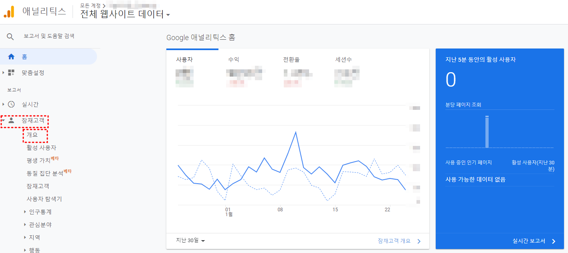Open the 지역 submenu label
This screenshot has width=568, height=253.
click(x=34, y=237)
